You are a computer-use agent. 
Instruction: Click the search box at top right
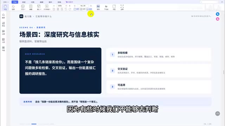click(x=209, y=2)
